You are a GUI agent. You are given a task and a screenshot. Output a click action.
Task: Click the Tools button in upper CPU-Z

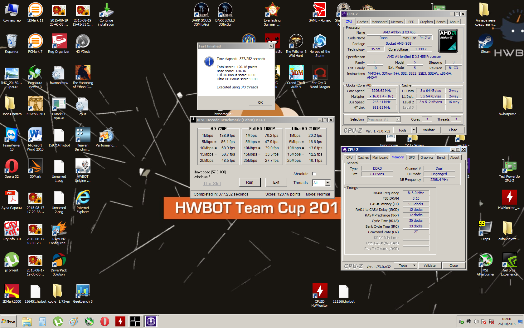402,130
